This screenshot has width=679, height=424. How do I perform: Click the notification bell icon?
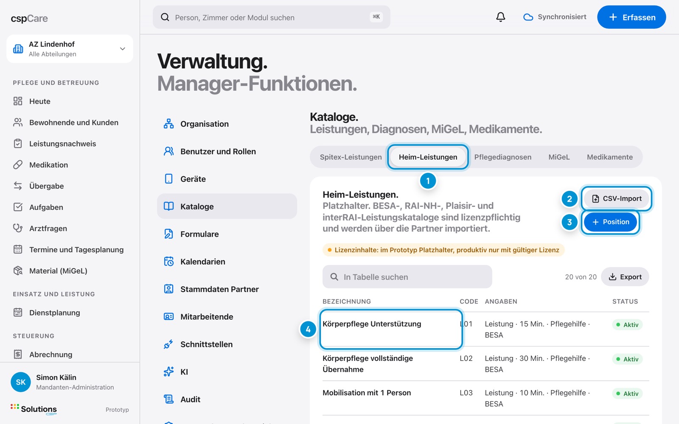point(501,17)
